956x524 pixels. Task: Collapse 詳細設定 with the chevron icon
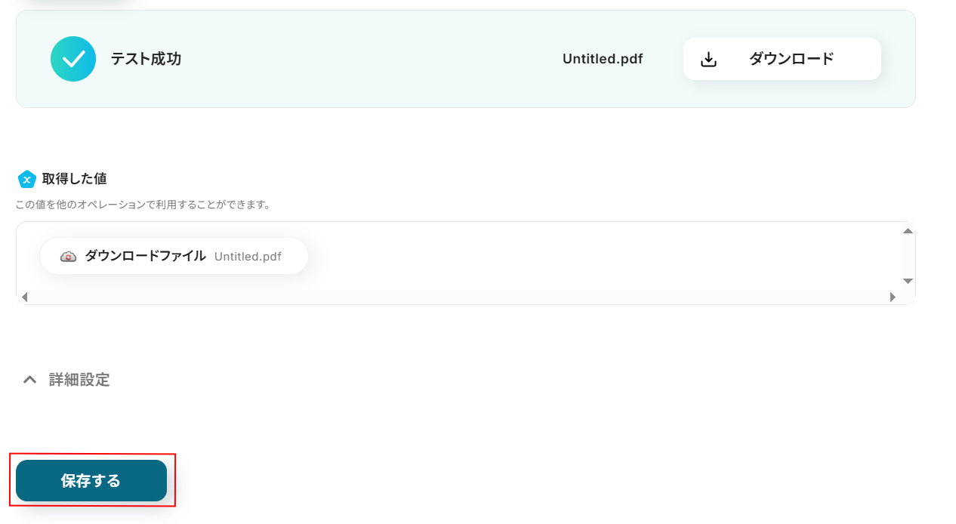pos(29,380)
